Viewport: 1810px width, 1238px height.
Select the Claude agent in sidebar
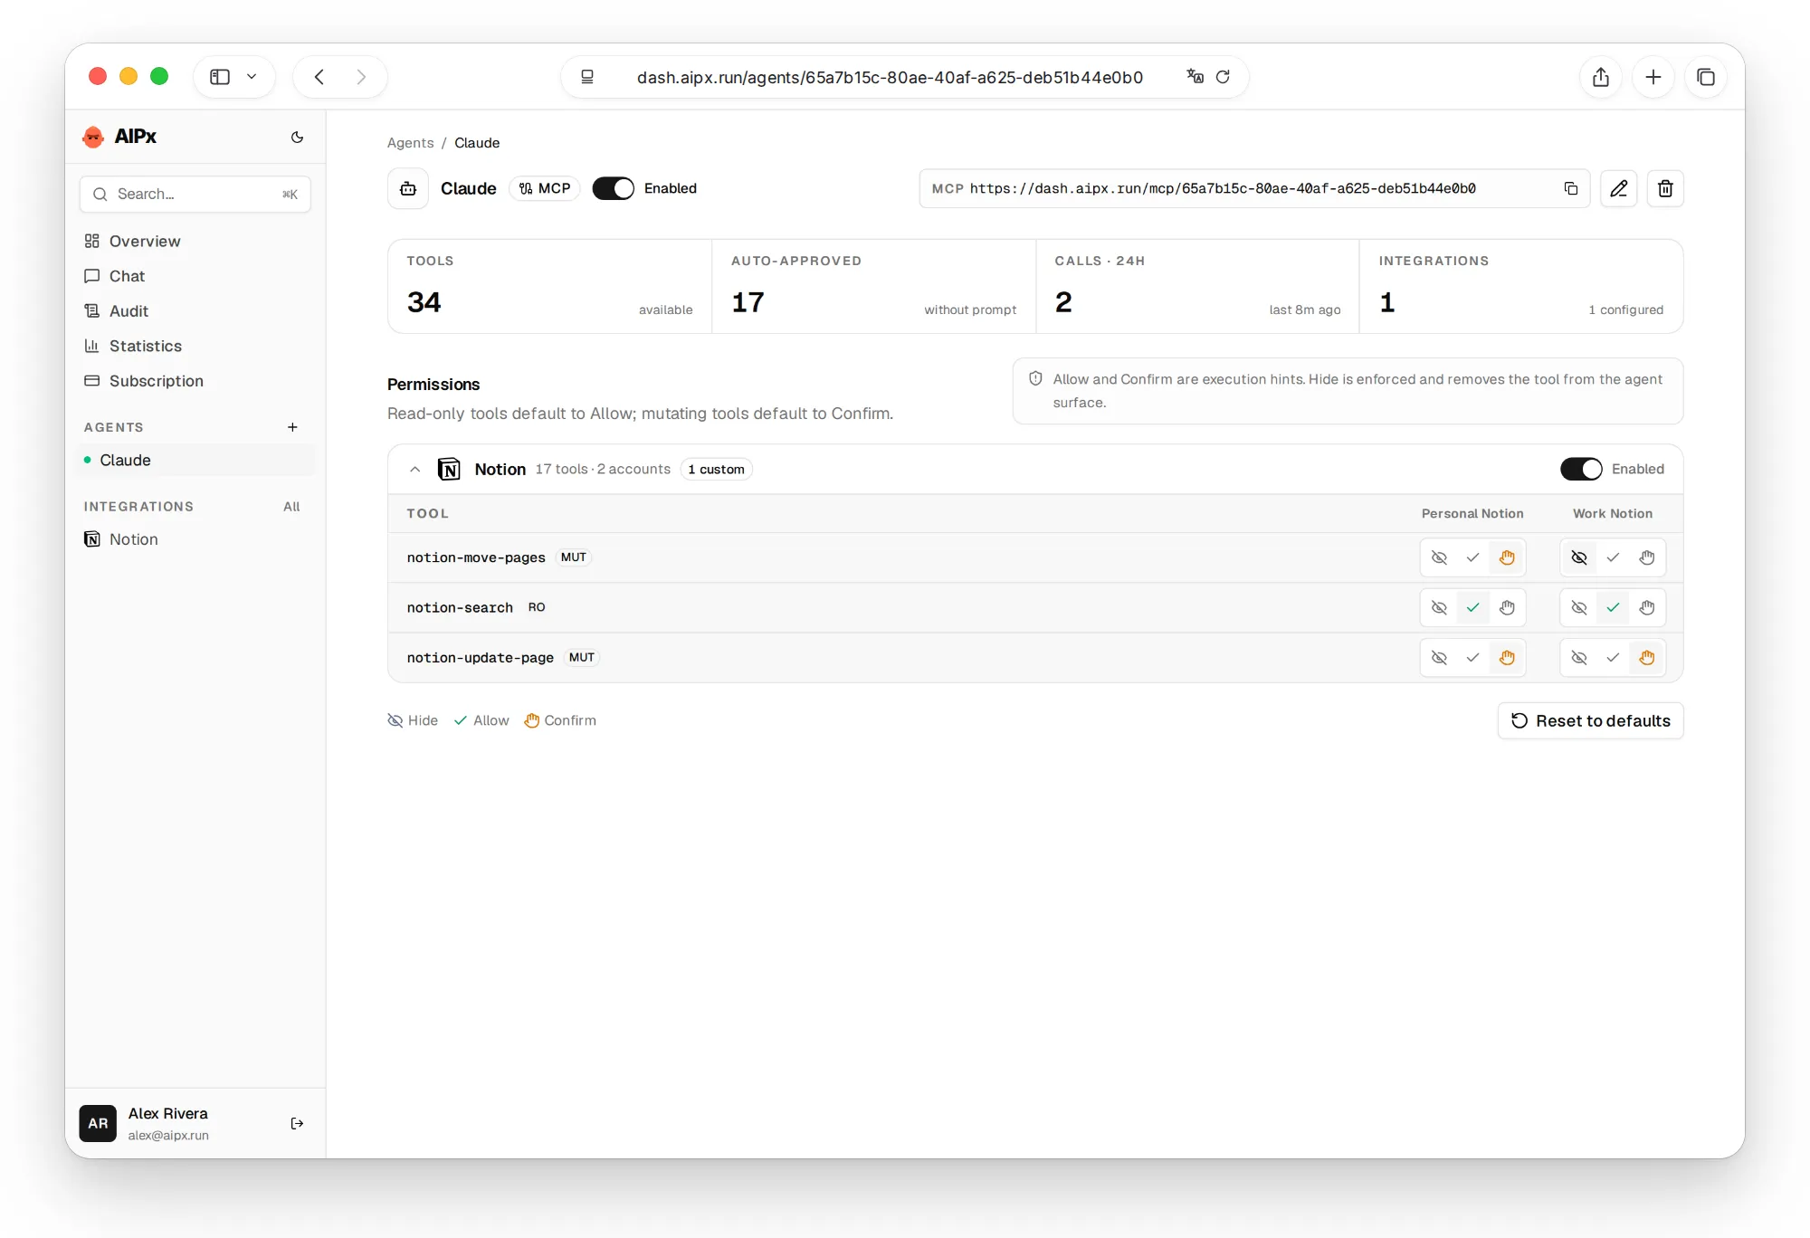point(195,460)
